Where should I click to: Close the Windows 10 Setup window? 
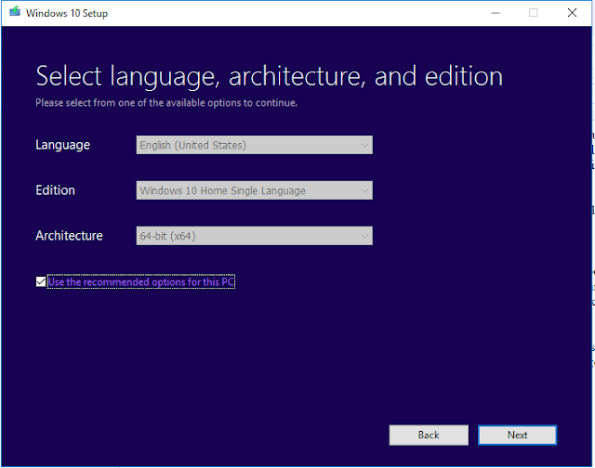pos(572,13)
